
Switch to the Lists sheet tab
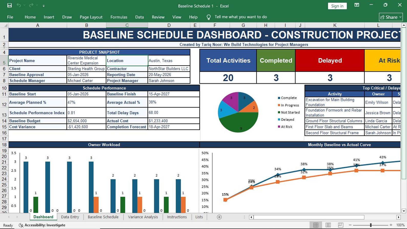tap(199, 217)
